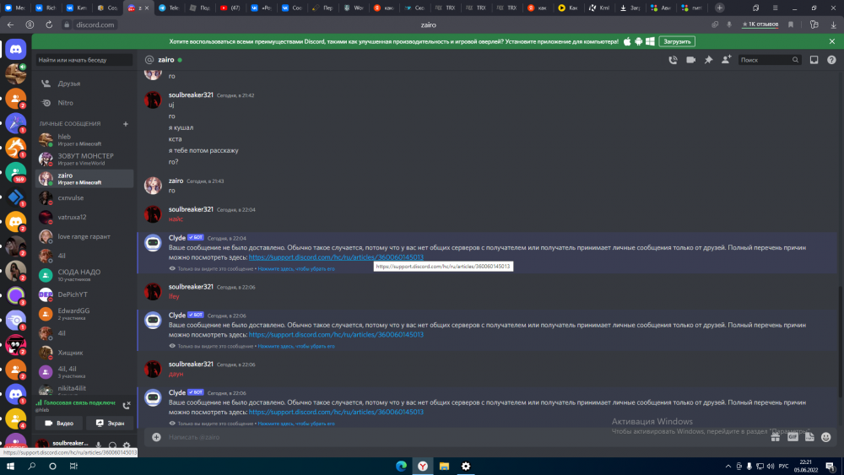
Task: Turn on video with Видео button
Action: tap(59, 424)
